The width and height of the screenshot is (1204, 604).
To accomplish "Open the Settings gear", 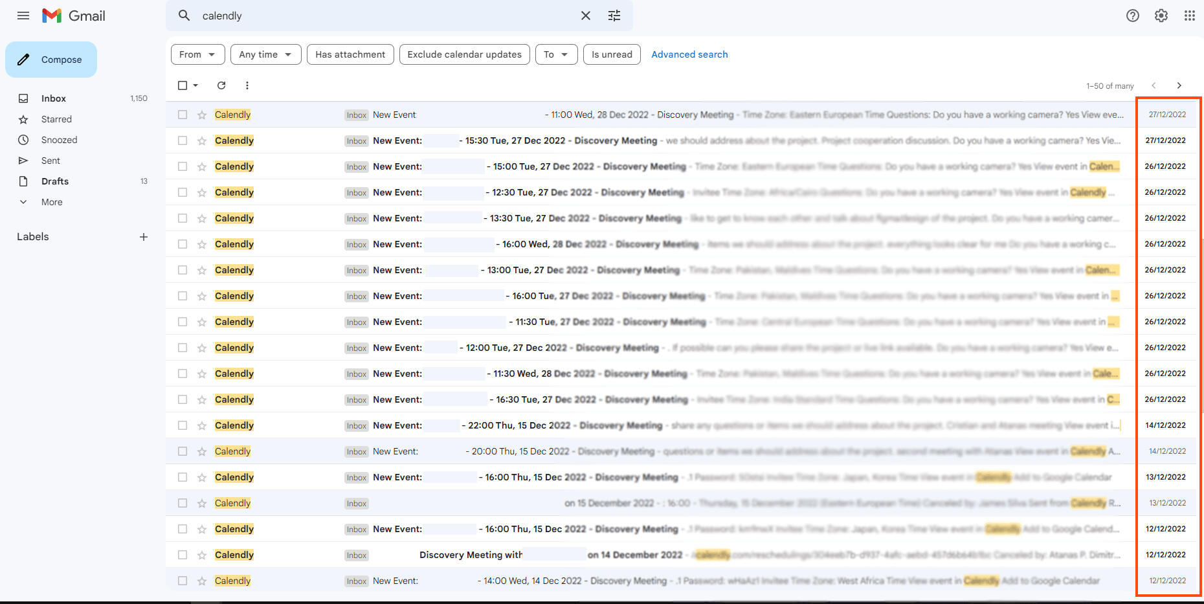I will point(1161,16).
